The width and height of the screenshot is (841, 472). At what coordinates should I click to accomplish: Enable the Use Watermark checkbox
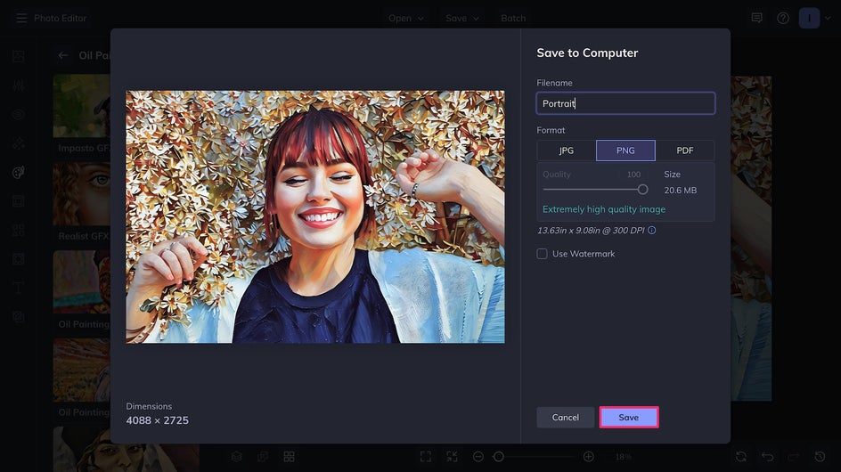point(543,254)
